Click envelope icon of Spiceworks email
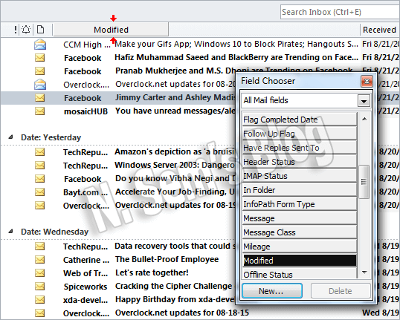Image resolution: width=400 pixels, height=320 pixels. pyautogui.click(x=40, y=287)
